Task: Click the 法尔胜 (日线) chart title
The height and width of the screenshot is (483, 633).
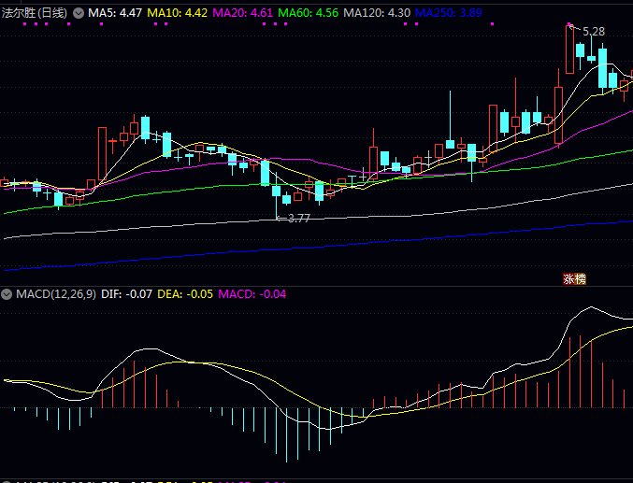Action: (x=36, y=14)
